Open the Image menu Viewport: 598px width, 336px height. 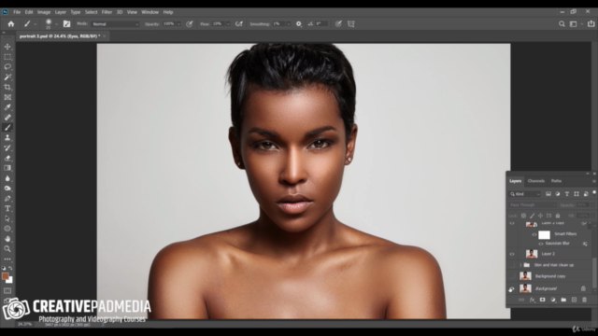click(44, 12)
